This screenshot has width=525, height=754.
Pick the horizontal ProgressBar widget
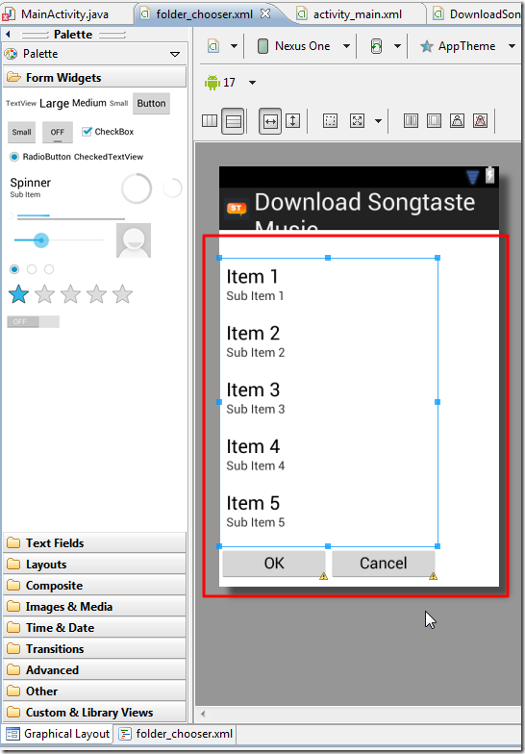click(71, 217)
